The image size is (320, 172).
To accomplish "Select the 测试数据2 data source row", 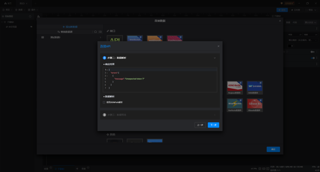I will [x=70, y=37].
